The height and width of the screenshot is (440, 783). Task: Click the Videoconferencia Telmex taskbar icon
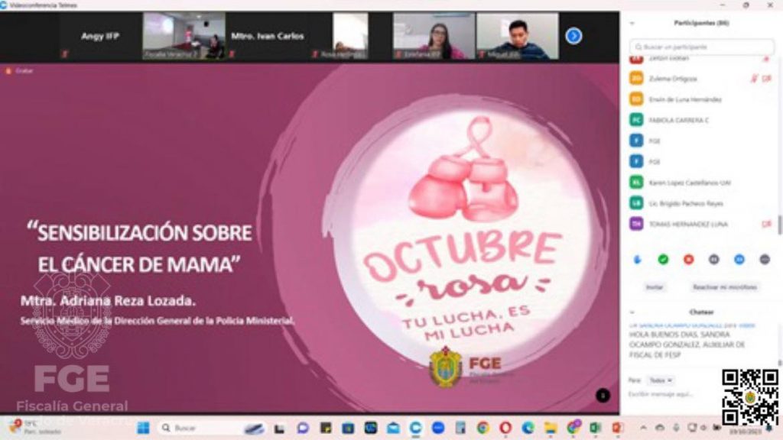tap(415, 428)
